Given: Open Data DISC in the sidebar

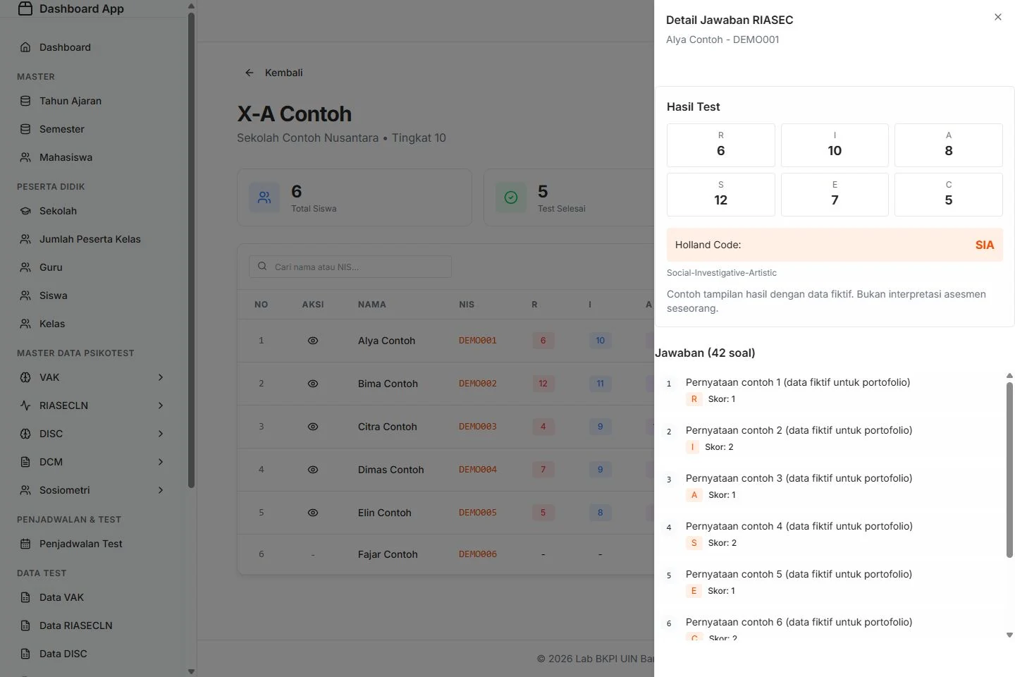Looking at the screenshot, I should tap(92, 654).
